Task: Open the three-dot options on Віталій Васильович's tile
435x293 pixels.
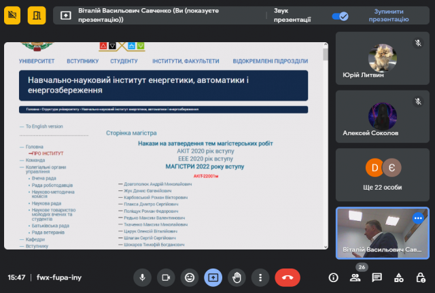Action: [418, 218]
